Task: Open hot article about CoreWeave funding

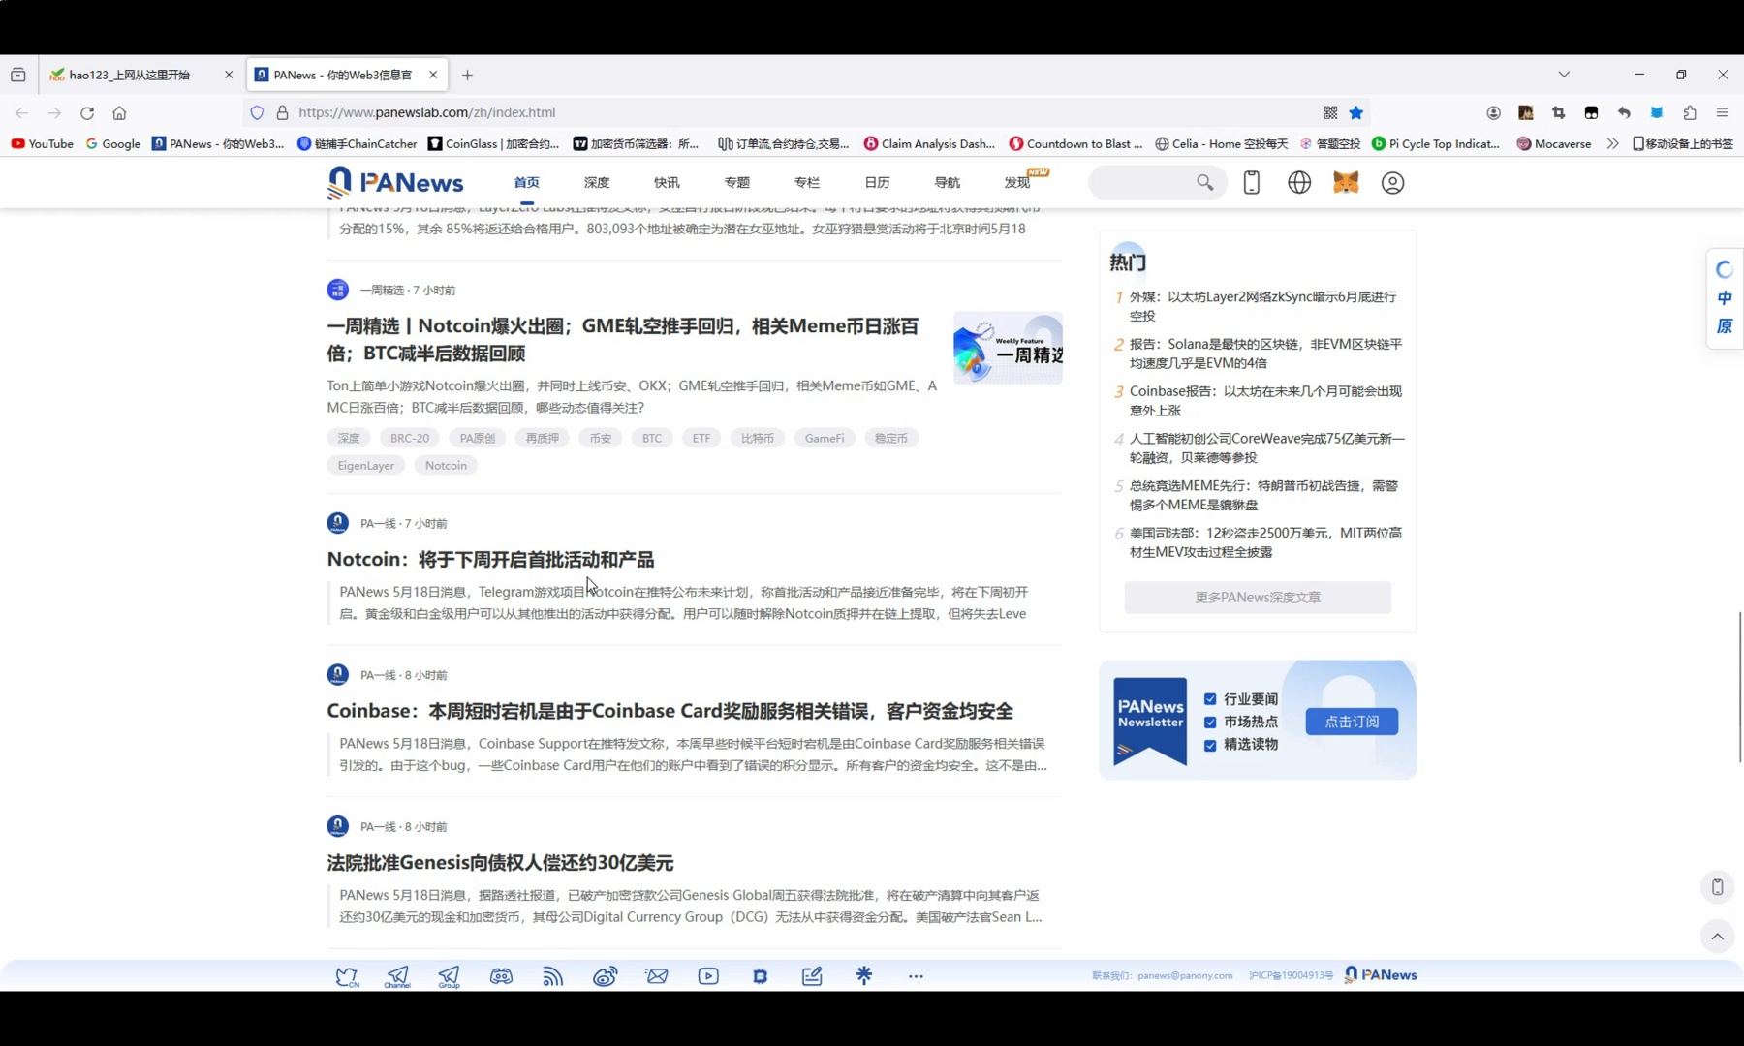Action: pyautogui.click(x=1266, y=448)
